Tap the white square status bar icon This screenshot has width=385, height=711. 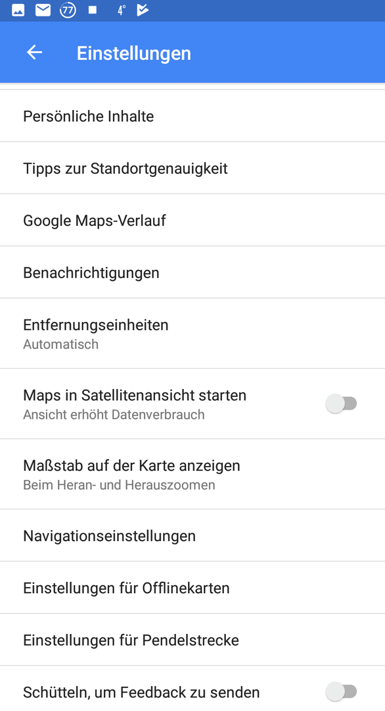[93, 10]
